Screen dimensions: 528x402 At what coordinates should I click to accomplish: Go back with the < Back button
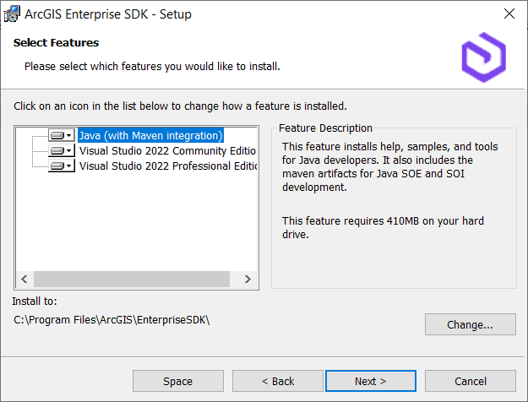click(x=278, y=381)
